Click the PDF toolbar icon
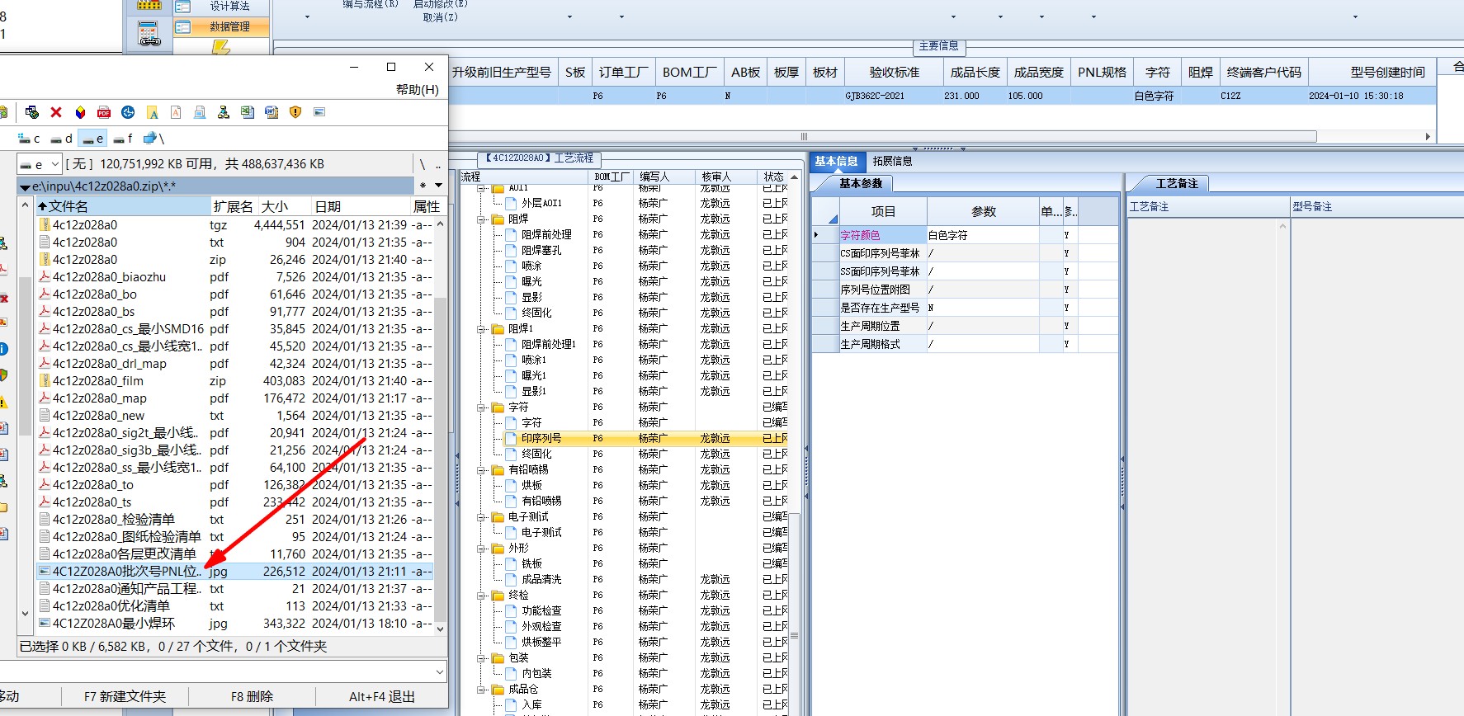Screen dimensions: 1464x716 (104, 112)
